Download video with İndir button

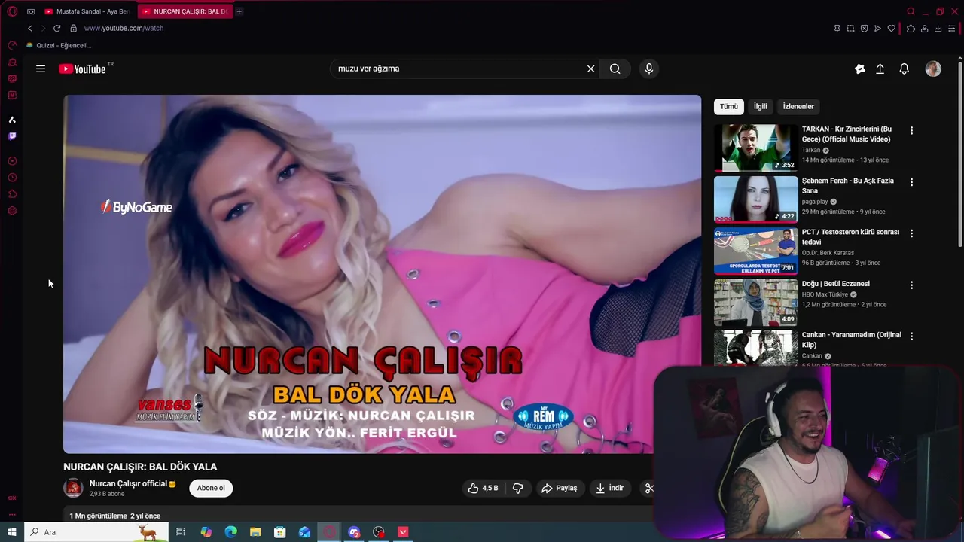click(610, 488)
